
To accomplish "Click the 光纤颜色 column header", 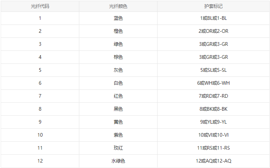I will click(x=118, y=6).
